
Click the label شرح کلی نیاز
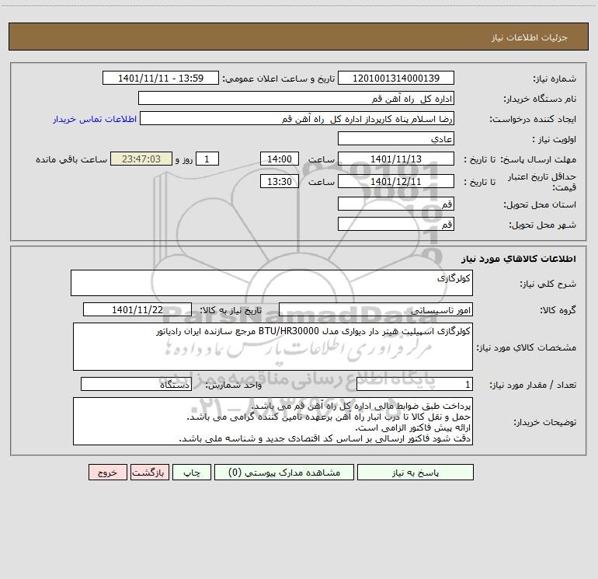click(x=548, y=284)
